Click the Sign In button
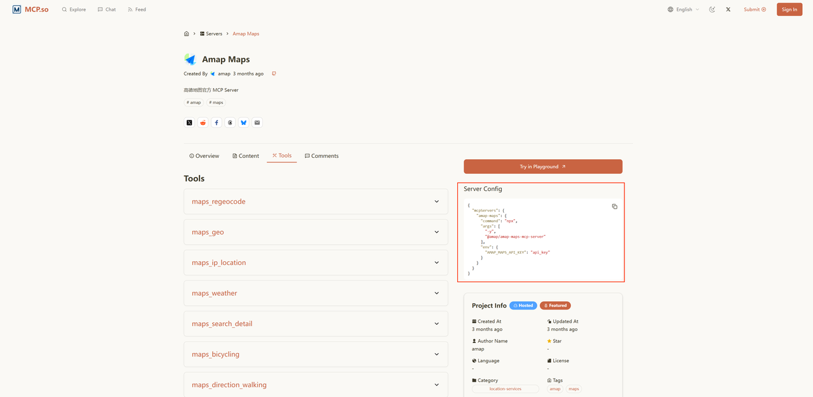The width and height of the screenshot is (813, 397). (789, 10)
